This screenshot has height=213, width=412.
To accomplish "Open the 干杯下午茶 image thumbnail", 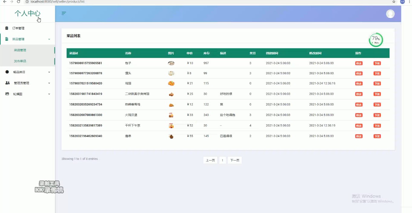I will [x=171, y=126].
